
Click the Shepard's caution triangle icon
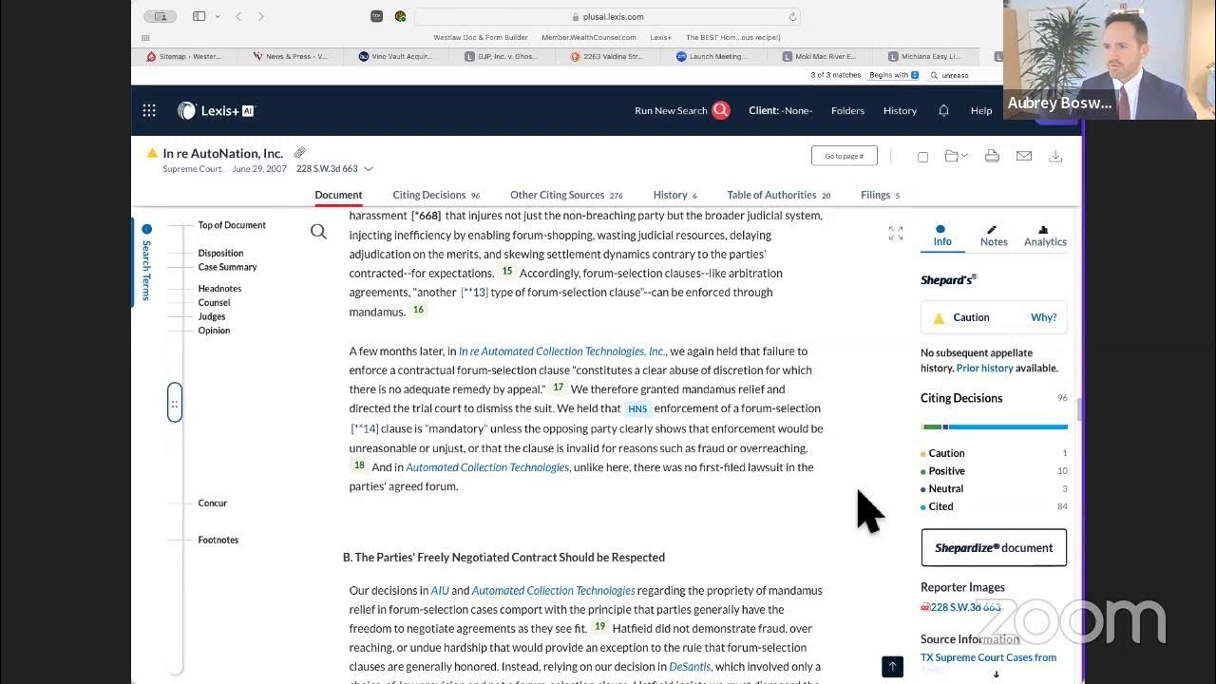point(939,318)
